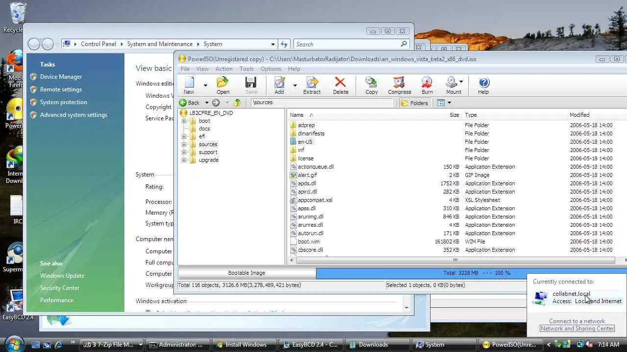This screenshot has height=352, width=627.
Task: Expand the efi folder in tree
Action: tap(184, 136)
